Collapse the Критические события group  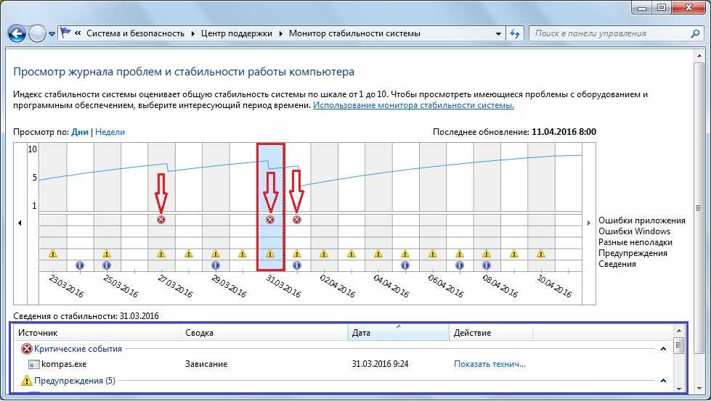tap(663, 349)
